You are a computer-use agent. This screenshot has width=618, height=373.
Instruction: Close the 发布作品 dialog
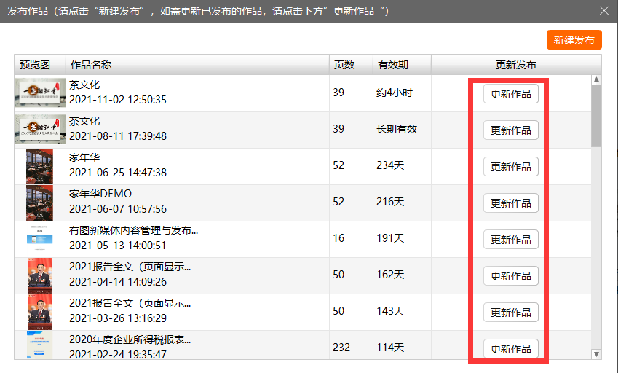point(603,11)
